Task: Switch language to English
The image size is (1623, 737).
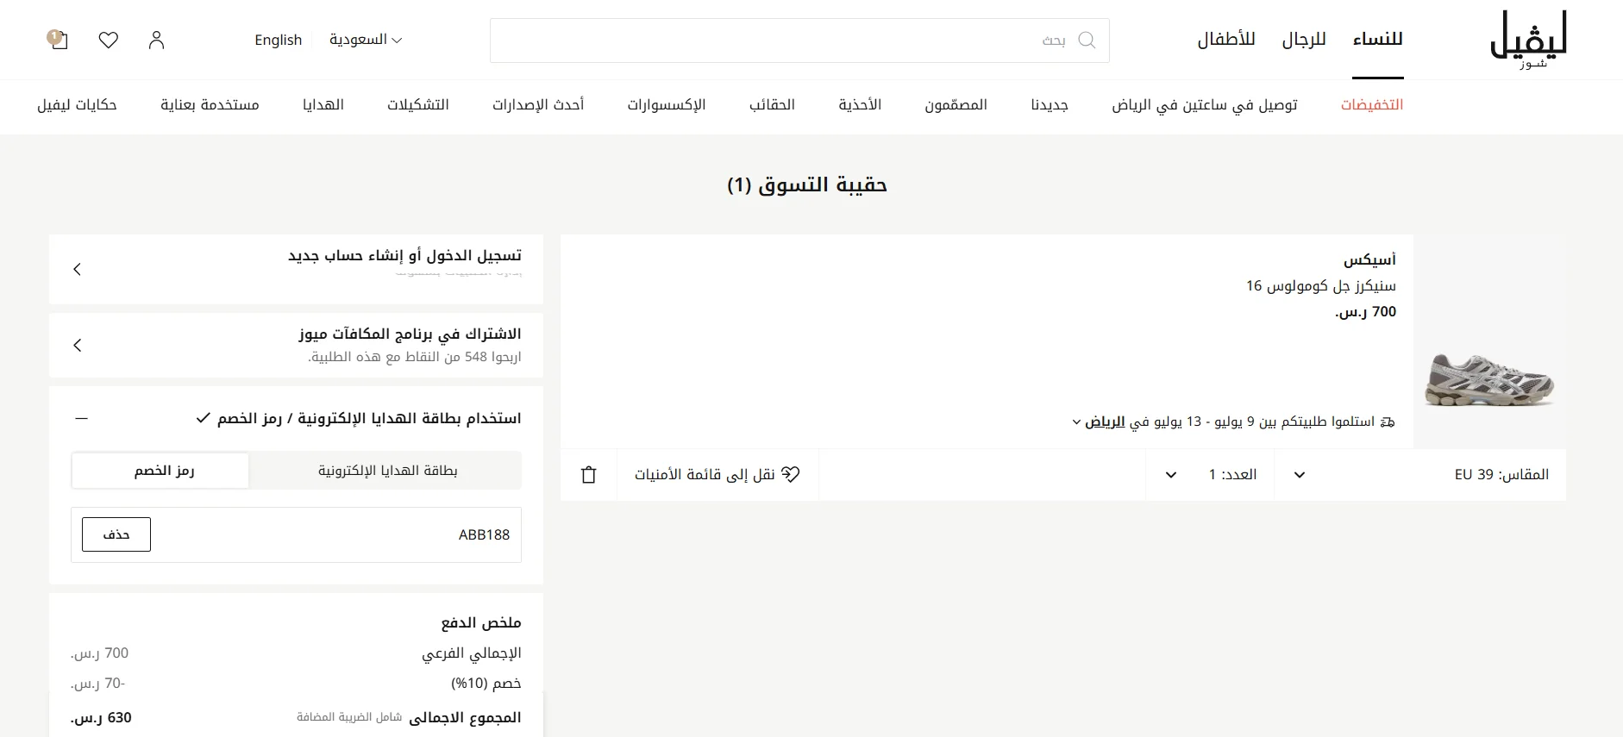Action: (279, 40)
